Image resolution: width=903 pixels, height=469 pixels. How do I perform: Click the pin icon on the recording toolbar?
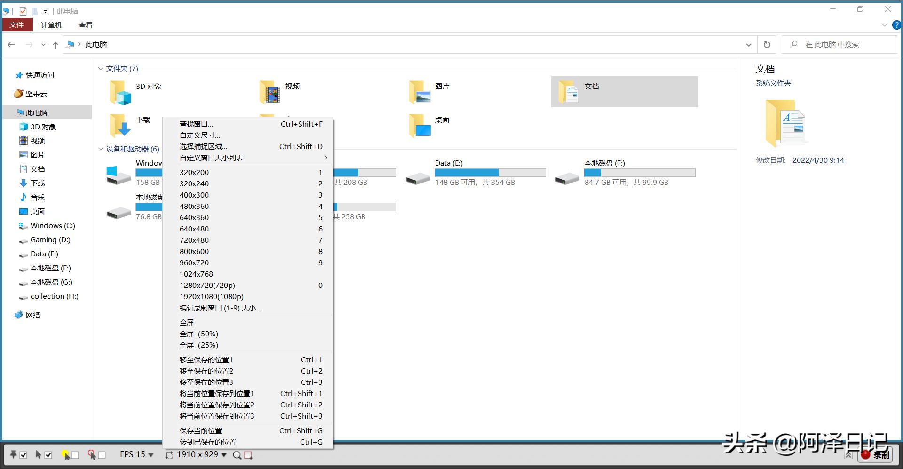click(x=13, y=455)
